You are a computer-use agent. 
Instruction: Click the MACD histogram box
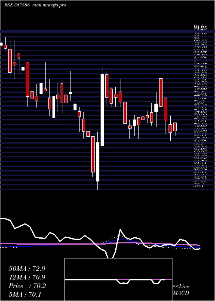(118, 279)
